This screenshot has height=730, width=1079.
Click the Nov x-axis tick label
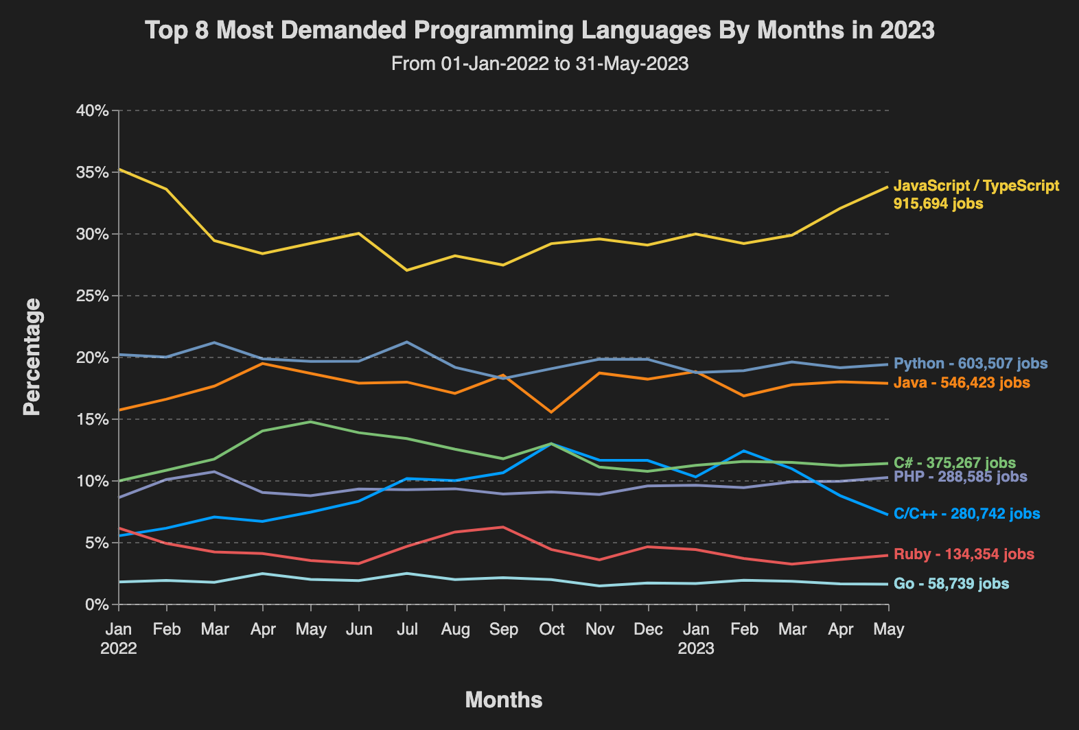(x=600, y=629)
